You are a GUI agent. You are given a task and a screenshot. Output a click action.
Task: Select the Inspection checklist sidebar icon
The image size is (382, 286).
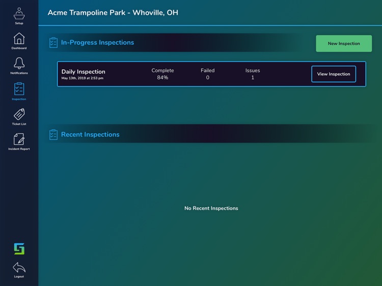[19, 89]
